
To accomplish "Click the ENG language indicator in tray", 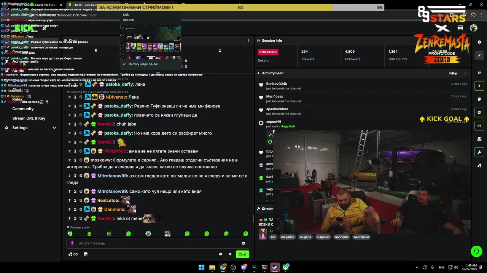I will tap(441, 267).
